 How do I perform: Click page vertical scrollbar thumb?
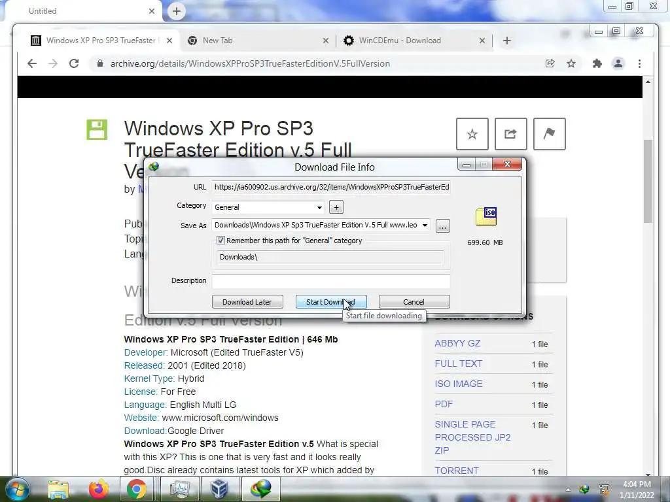tap(648, 181)
